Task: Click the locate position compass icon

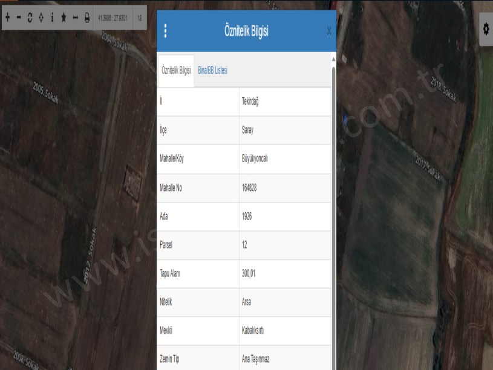Action: [41, 18]
